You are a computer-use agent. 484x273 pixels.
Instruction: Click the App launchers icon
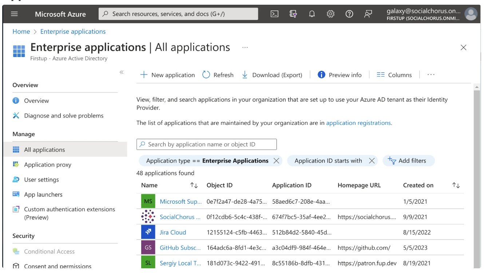[16, 194]
